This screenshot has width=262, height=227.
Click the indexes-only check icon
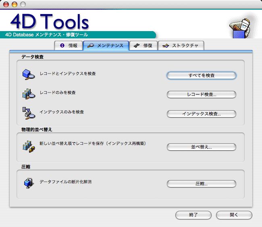28,113
